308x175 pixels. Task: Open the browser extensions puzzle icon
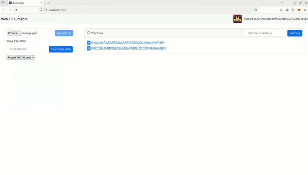[x=293, y=10]
